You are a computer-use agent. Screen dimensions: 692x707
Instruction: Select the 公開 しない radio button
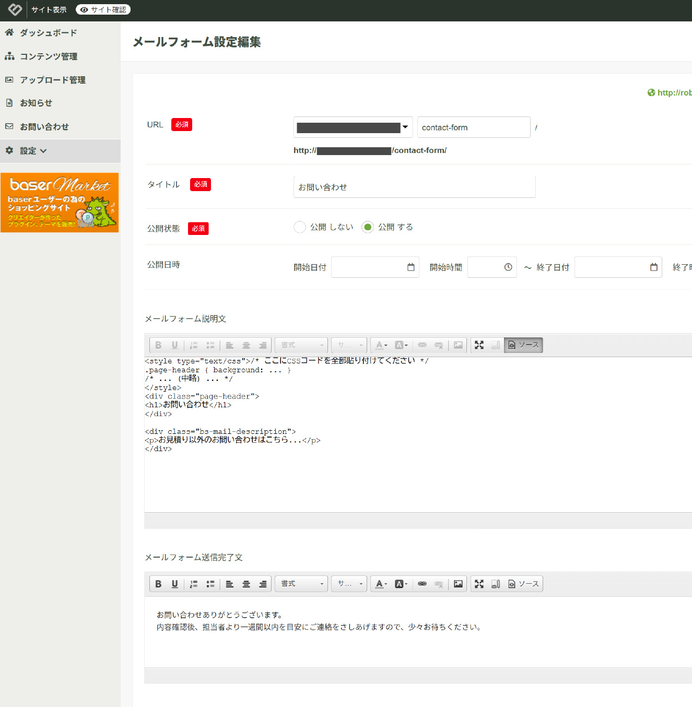coord(300,227)
